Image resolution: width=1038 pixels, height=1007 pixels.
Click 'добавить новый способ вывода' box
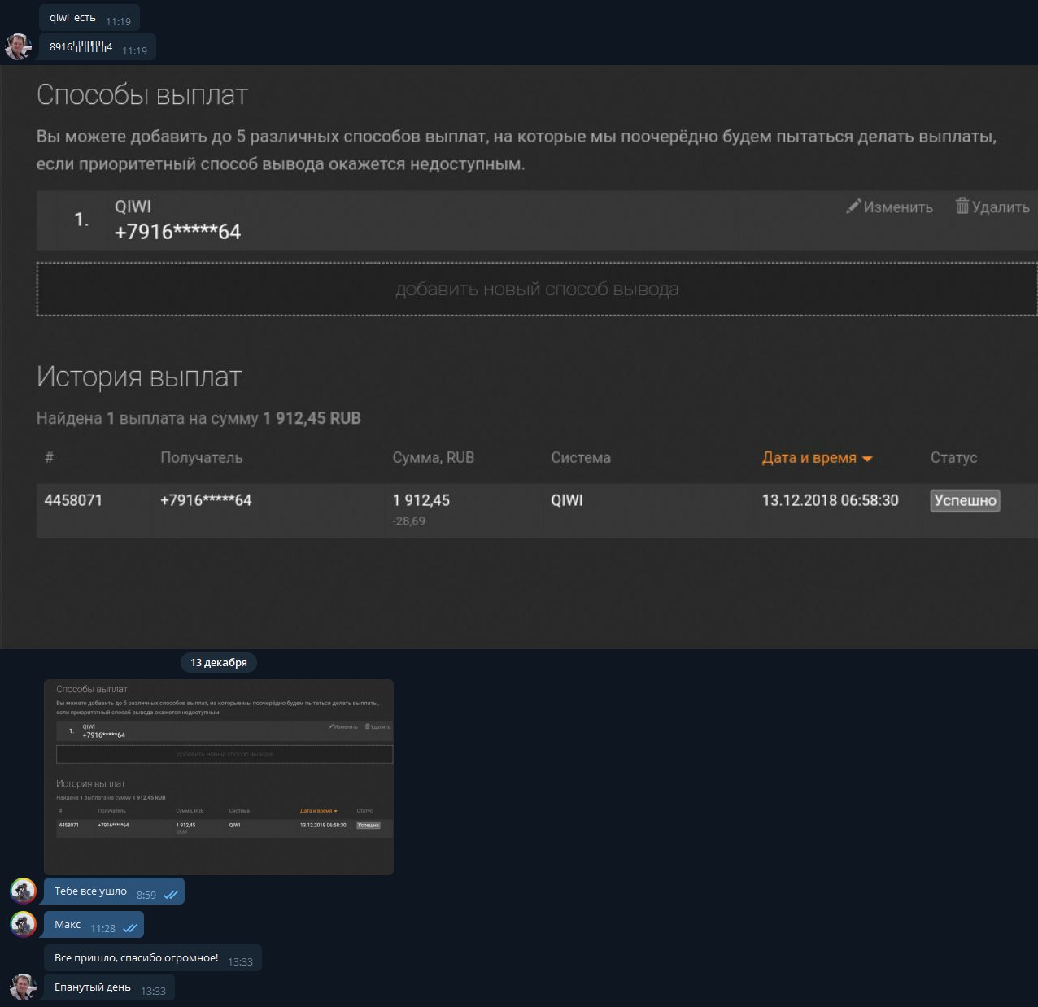click(x=537, y=289)
